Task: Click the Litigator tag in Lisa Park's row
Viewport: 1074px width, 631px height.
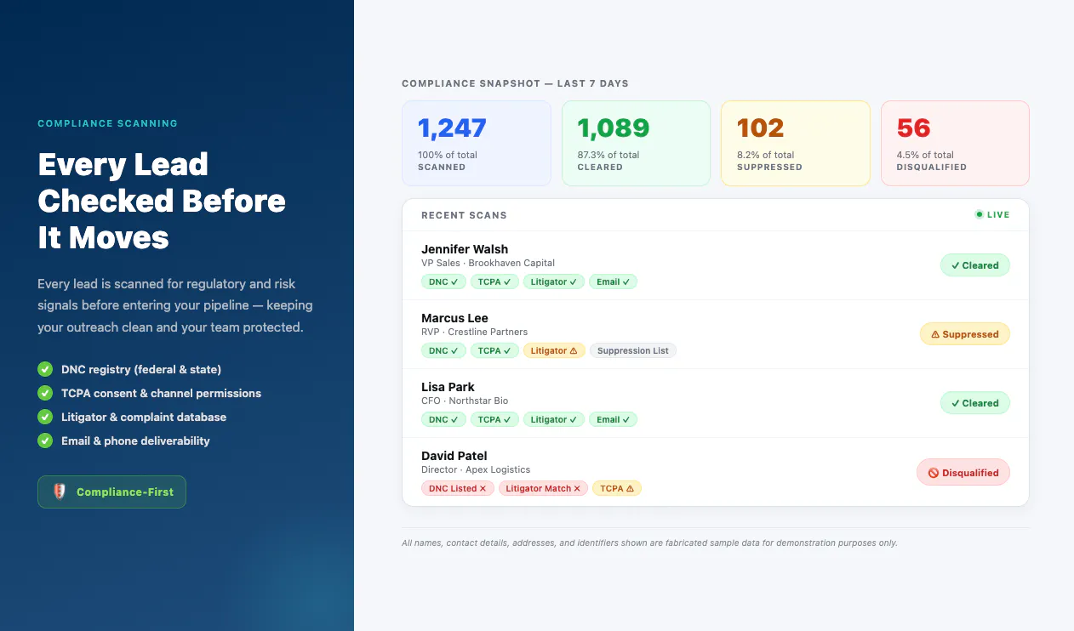Action: 554,419
